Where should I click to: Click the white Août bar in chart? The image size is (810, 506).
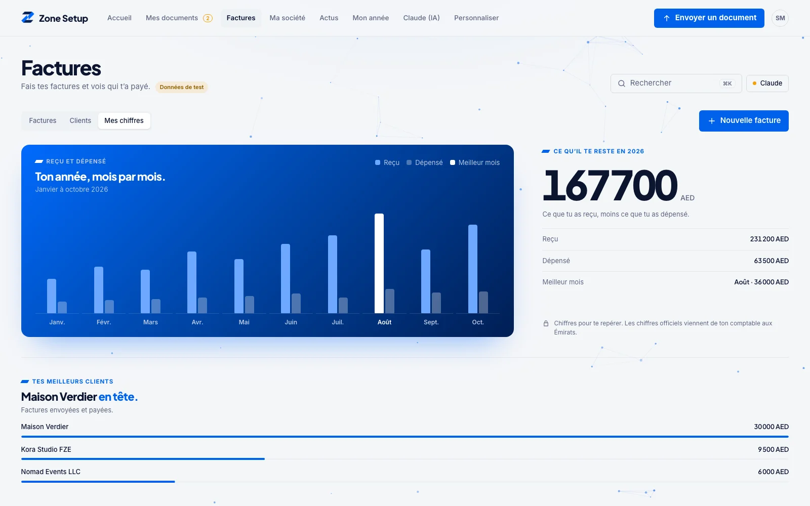[x=379, y=263]
